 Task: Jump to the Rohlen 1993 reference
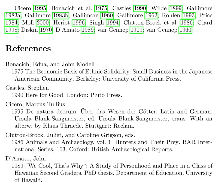pyautogui.click(x=189, y=16)
